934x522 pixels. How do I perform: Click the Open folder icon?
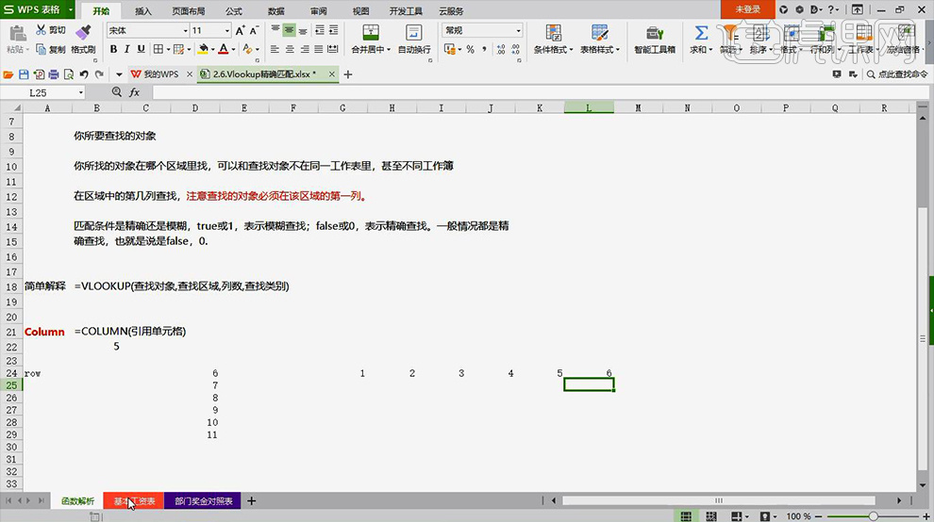[x=8, y=74]
